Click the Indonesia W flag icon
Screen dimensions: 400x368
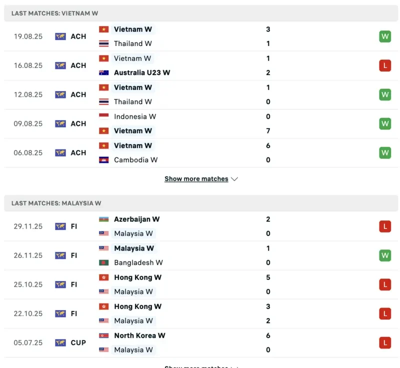click(103, 116)
